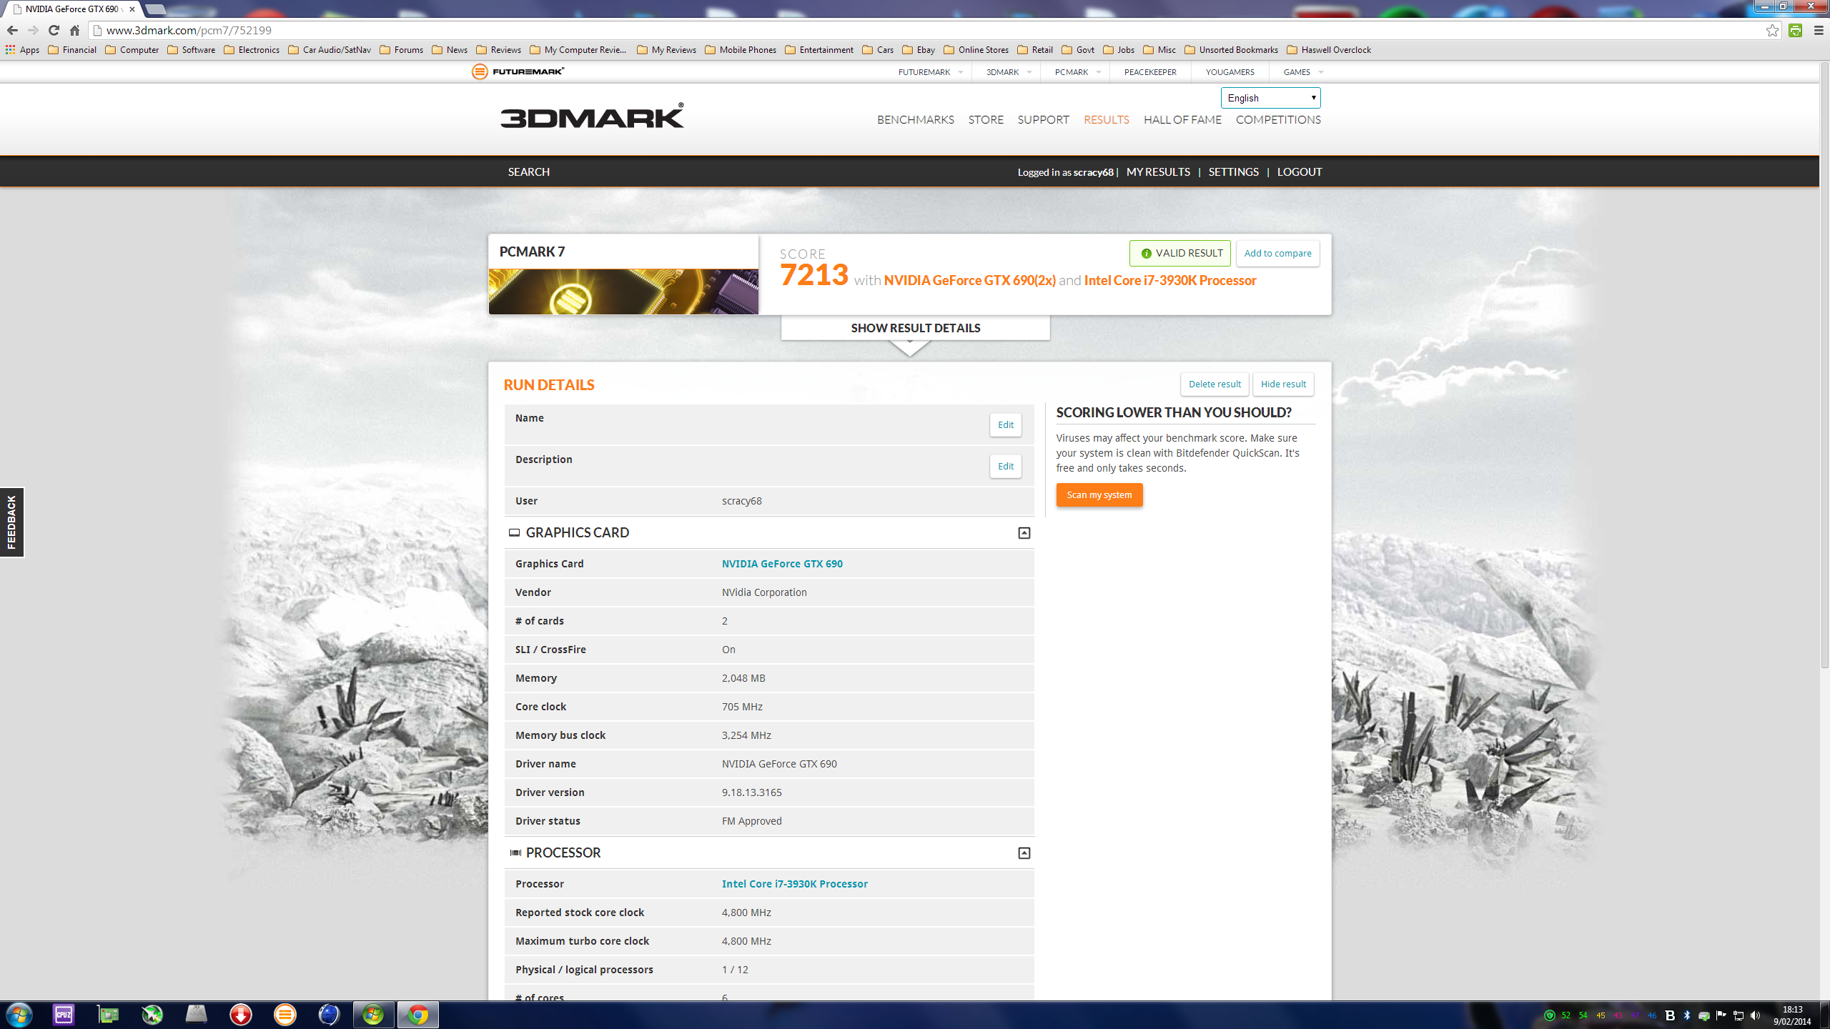Open the STORE menu item

coord(986,119)
